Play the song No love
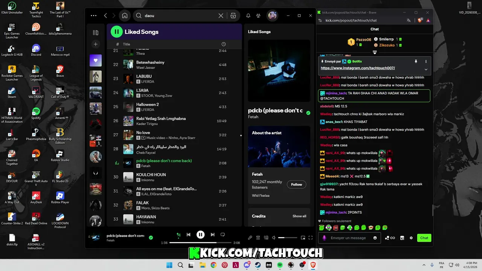 tap(174, 135)
